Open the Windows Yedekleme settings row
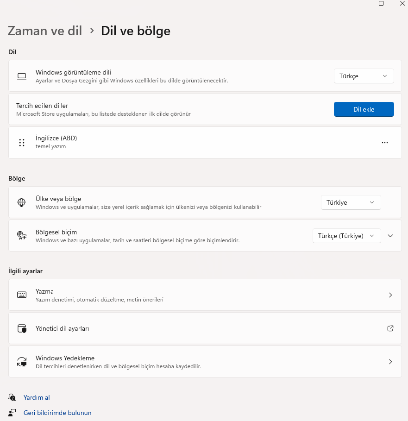 tap(205, 362)
